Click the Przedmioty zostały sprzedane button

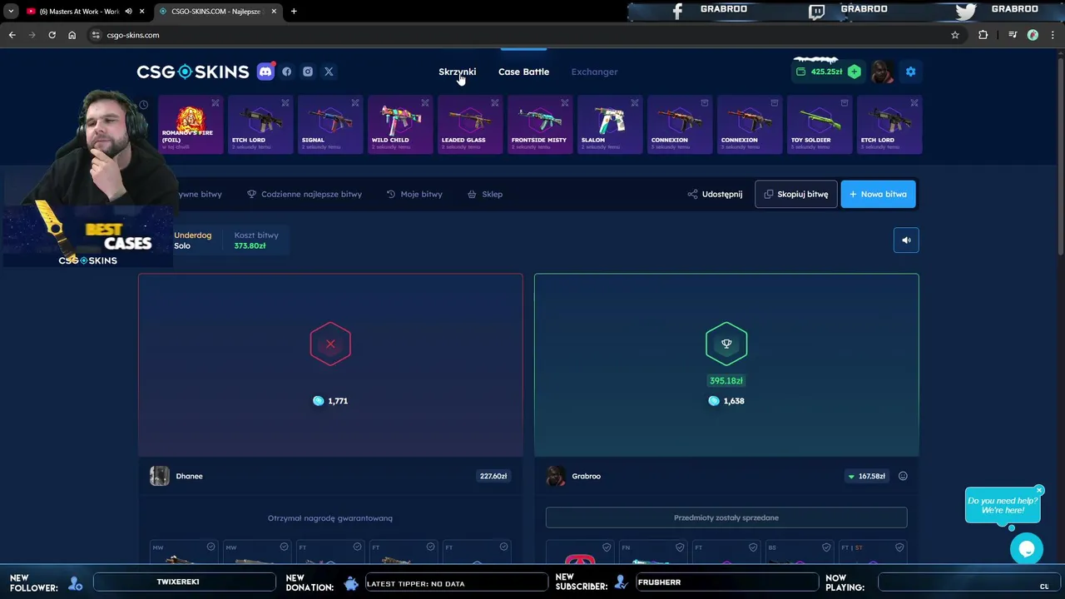click(x=726, y=517)
